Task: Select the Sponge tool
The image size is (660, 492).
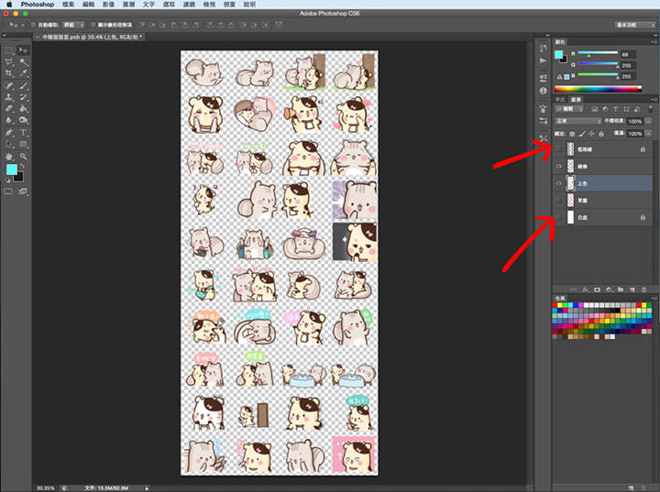Action: [23, 120]
